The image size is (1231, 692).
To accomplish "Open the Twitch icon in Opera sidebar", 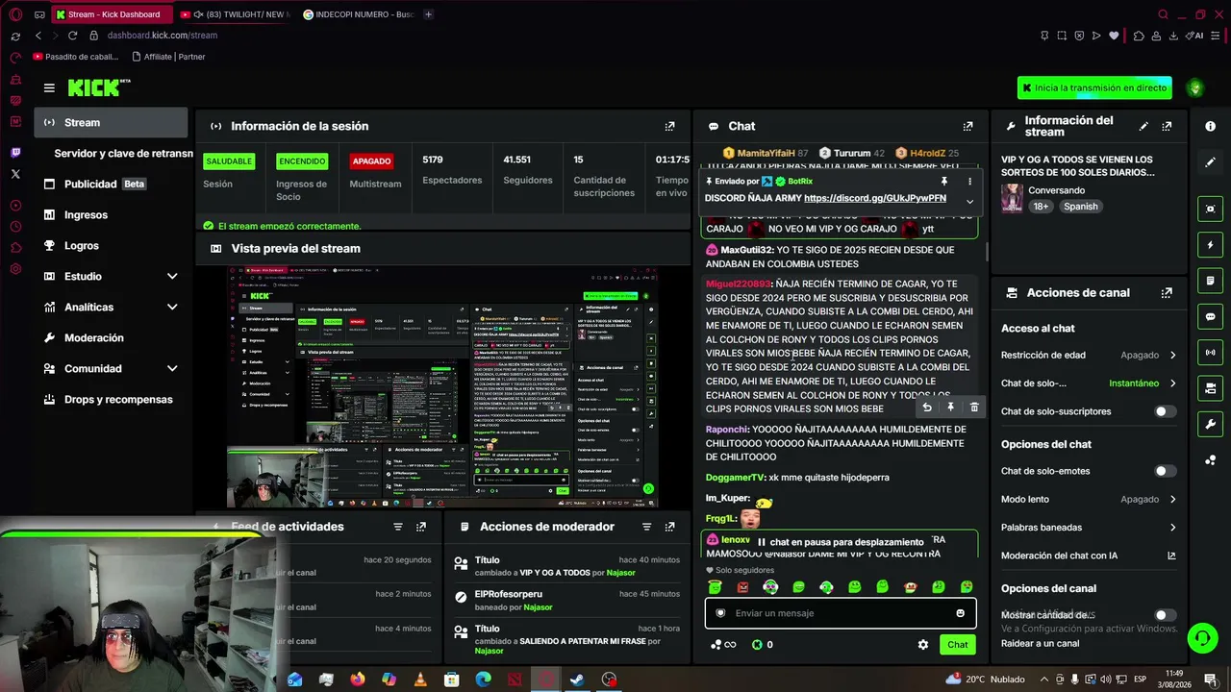I will pos(15,153).
